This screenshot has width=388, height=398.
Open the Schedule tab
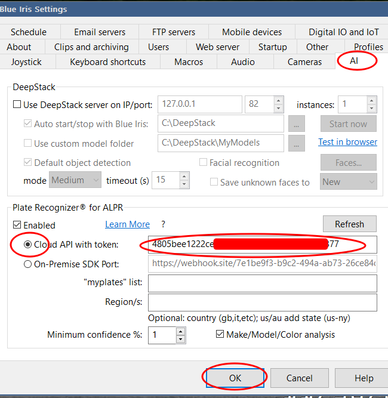pyautogui.click(x=29, y=32)
